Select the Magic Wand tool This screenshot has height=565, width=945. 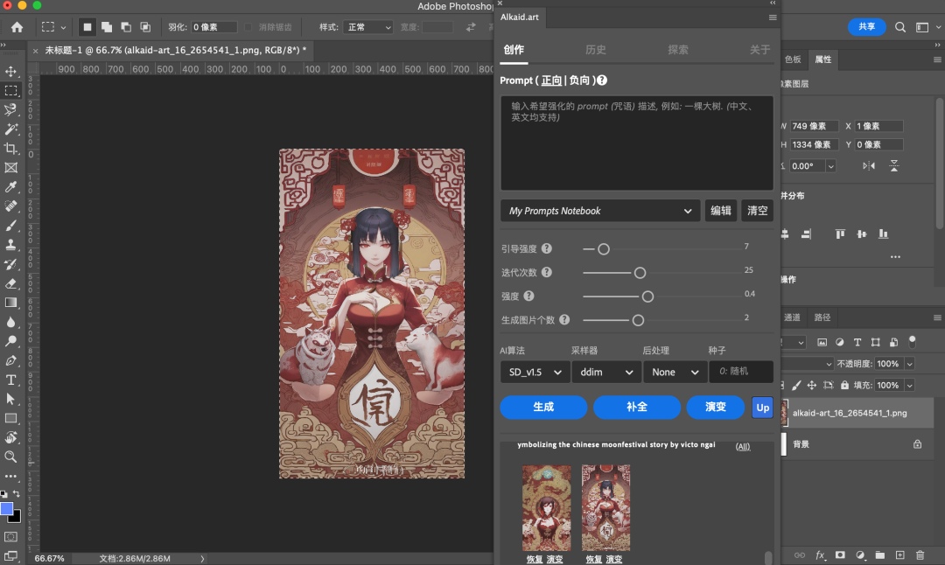(10, 129)
